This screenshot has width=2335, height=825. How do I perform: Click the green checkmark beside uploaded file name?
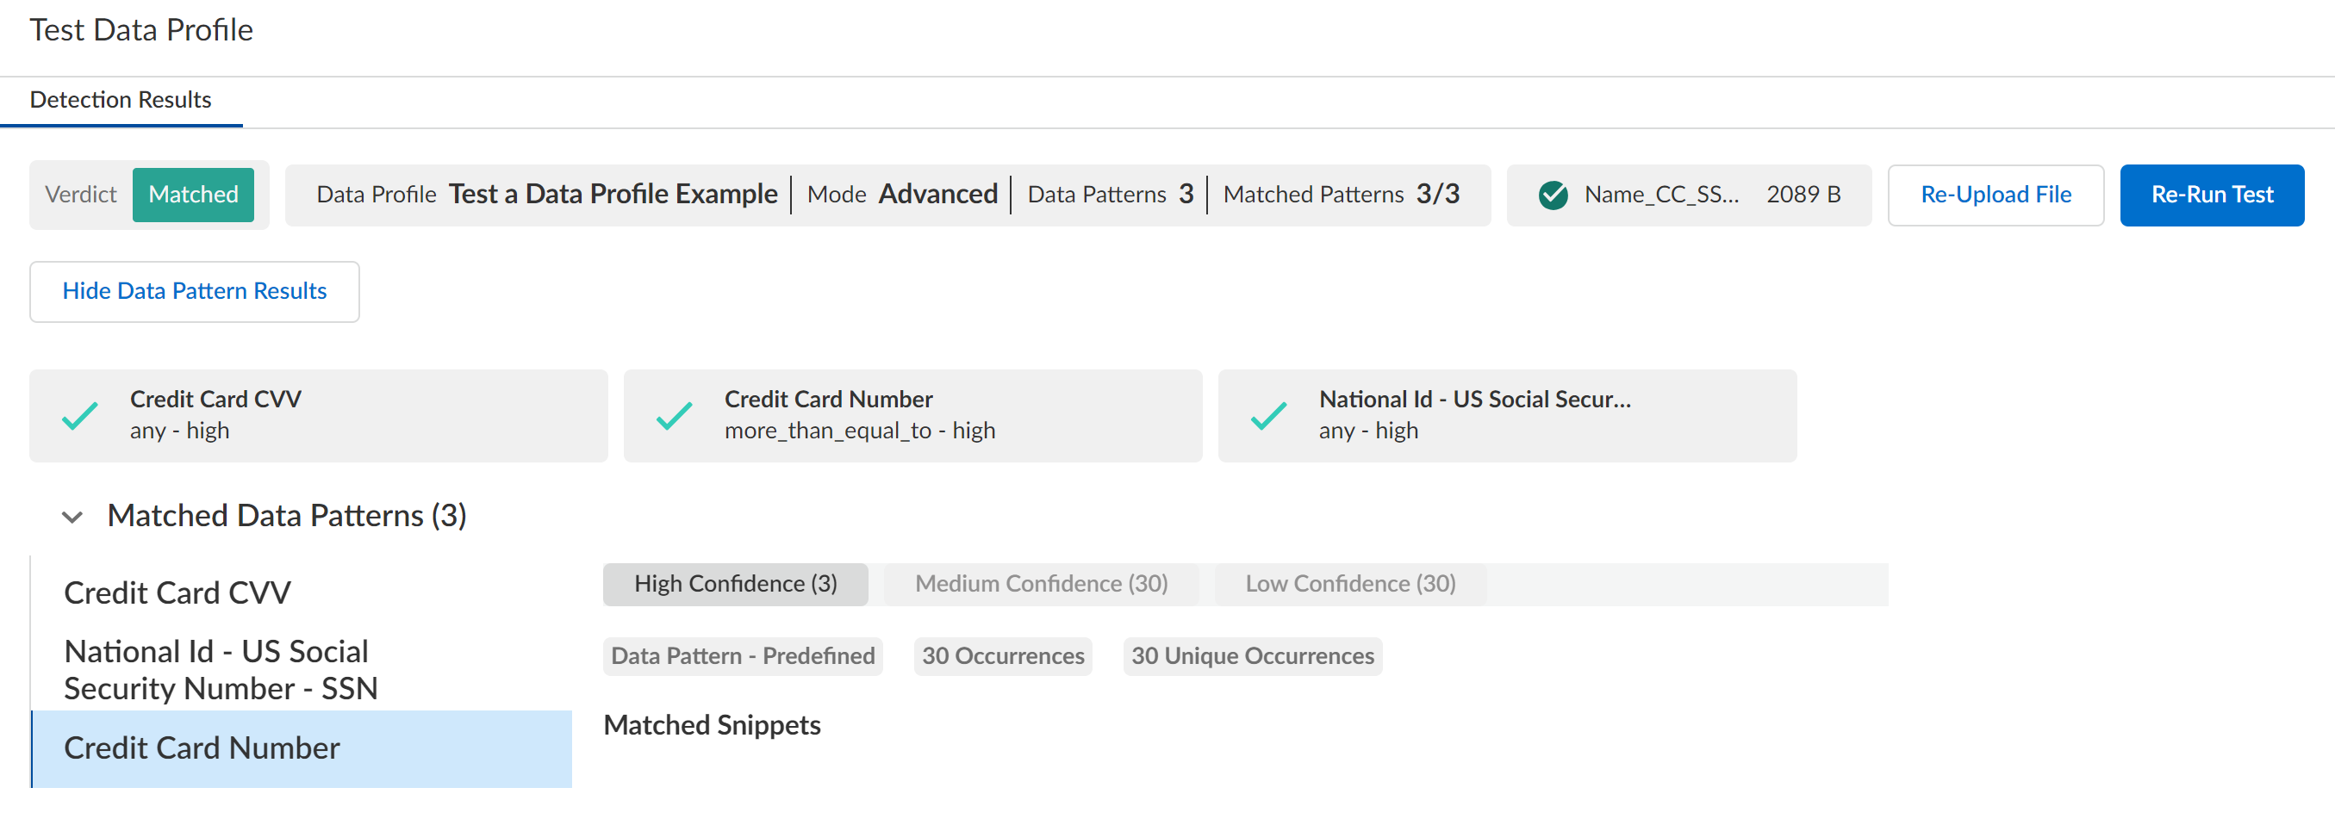click(x=1553, y=195)
